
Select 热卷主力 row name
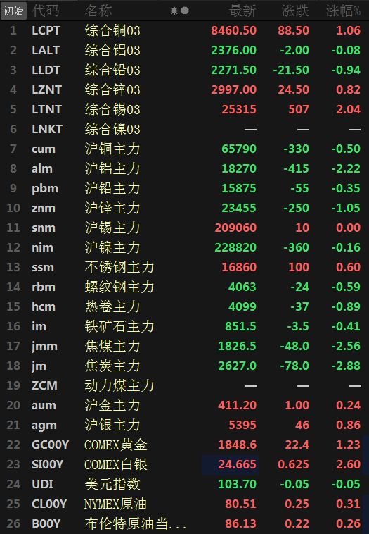(112, 307)
